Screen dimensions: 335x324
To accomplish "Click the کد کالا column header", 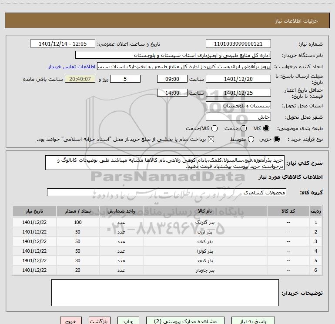I will [x=288, y=211].
